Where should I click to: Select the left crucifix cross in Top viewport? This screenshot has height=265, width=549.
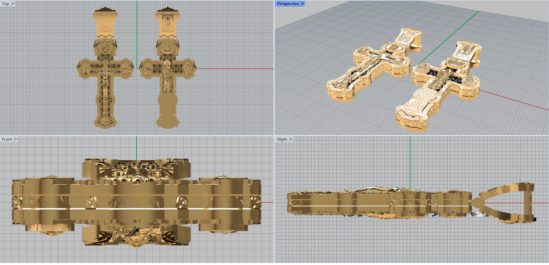pos(105,82)
